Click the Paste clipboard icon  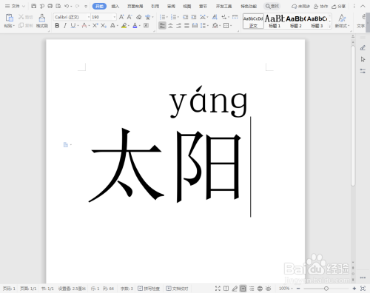(10, 18)
